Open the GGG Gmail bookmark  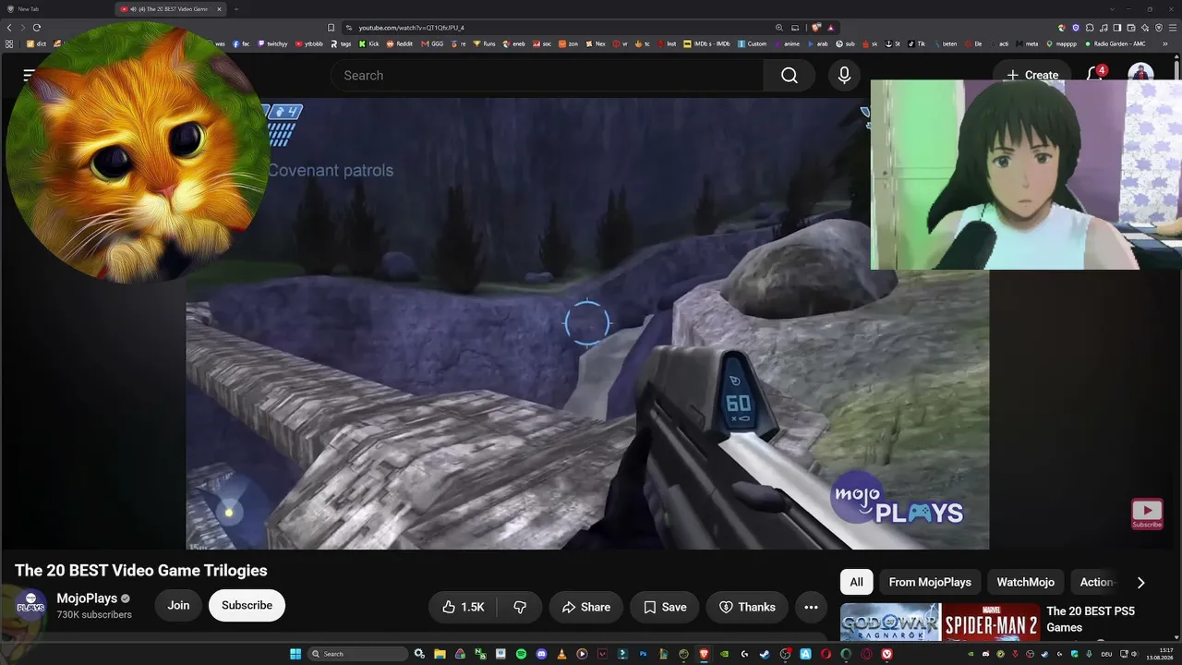(432, 43)
